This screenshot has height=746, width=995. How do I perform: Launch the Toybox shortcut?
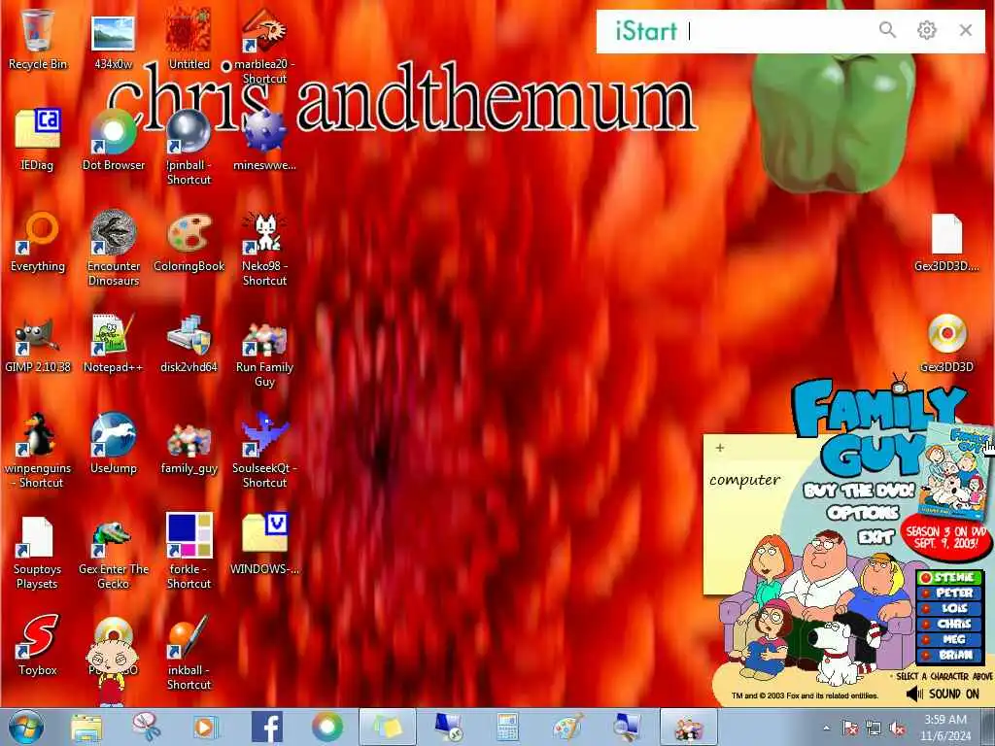tap(38, 645)
